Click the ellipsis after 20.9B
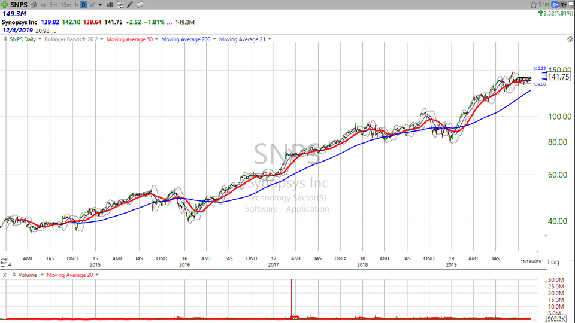 click(55, 32)
